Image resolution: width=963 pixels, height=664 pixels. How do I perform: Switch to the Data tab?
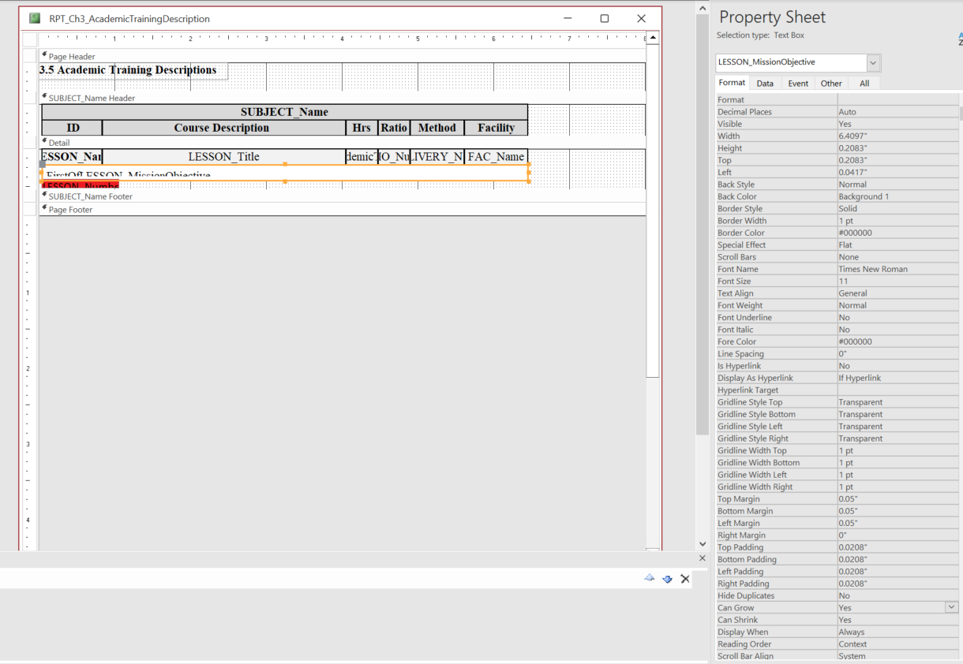click(x=764, y=82)
